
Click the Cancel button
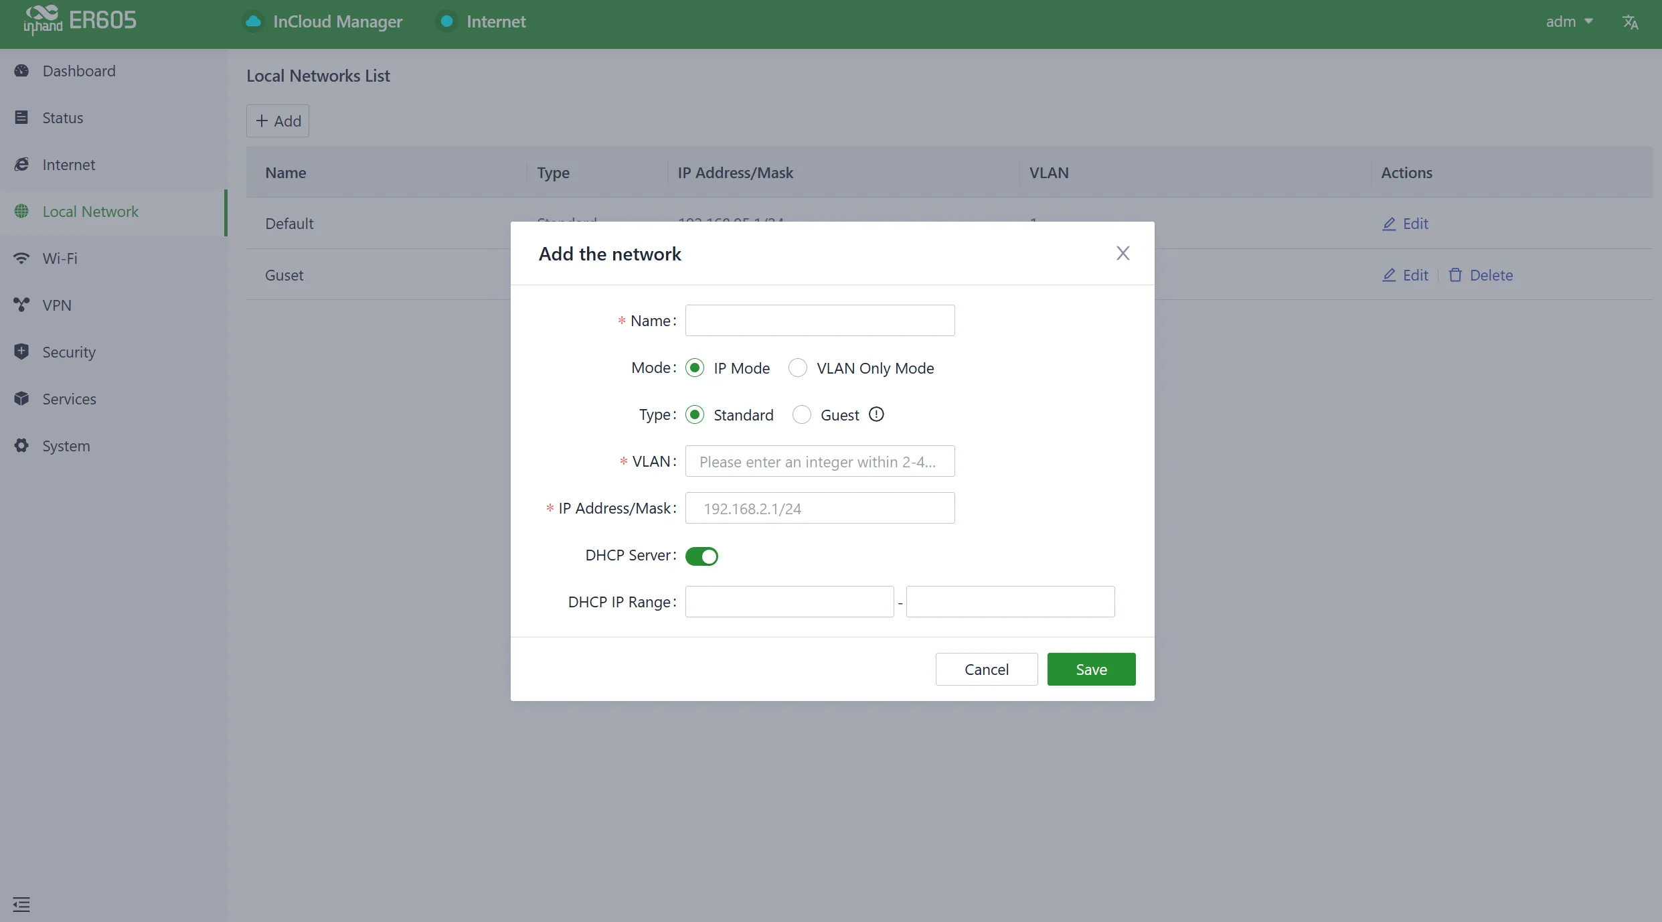point(986,669)
